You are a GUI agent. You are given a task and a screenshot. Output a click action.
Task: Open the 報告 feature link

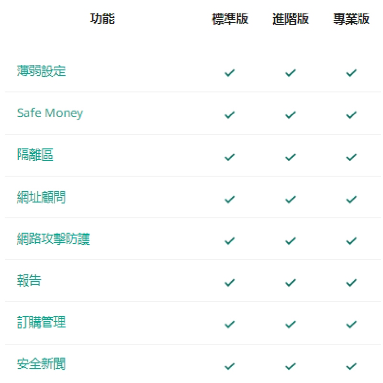pyautogui.click(x=29, y=281)
